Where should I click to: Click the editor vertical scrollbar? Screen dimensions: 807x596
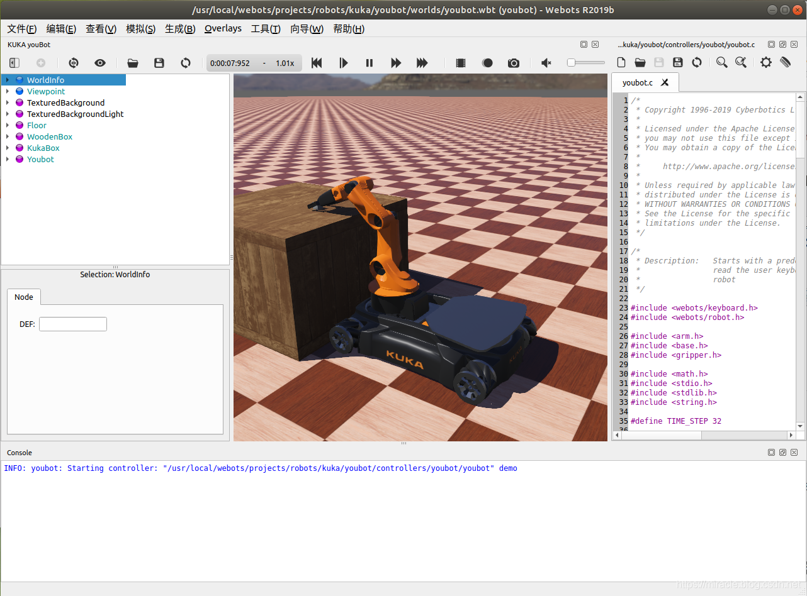click(x=801, y=262)
